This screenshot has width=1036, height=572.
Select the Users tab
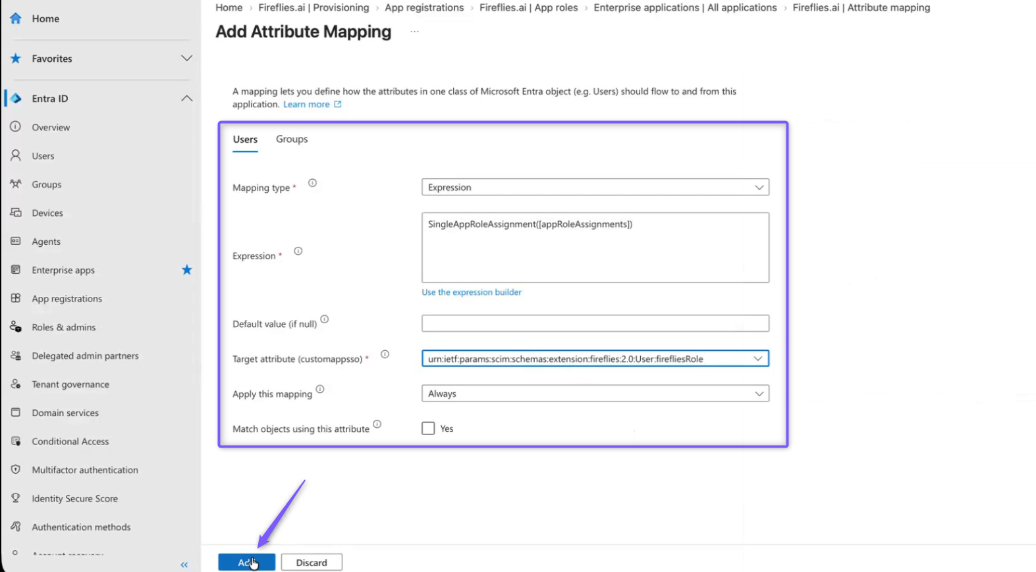[245, 140]
